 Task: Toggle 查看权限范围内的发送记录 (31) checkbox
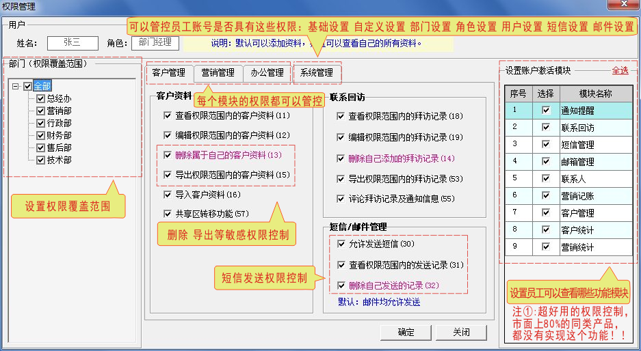(x=341, y=265)
